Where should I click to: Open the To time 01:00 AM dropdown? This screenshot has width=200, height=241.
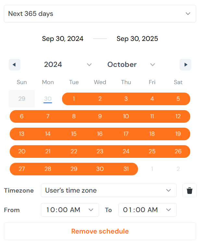tap(147, 210)
